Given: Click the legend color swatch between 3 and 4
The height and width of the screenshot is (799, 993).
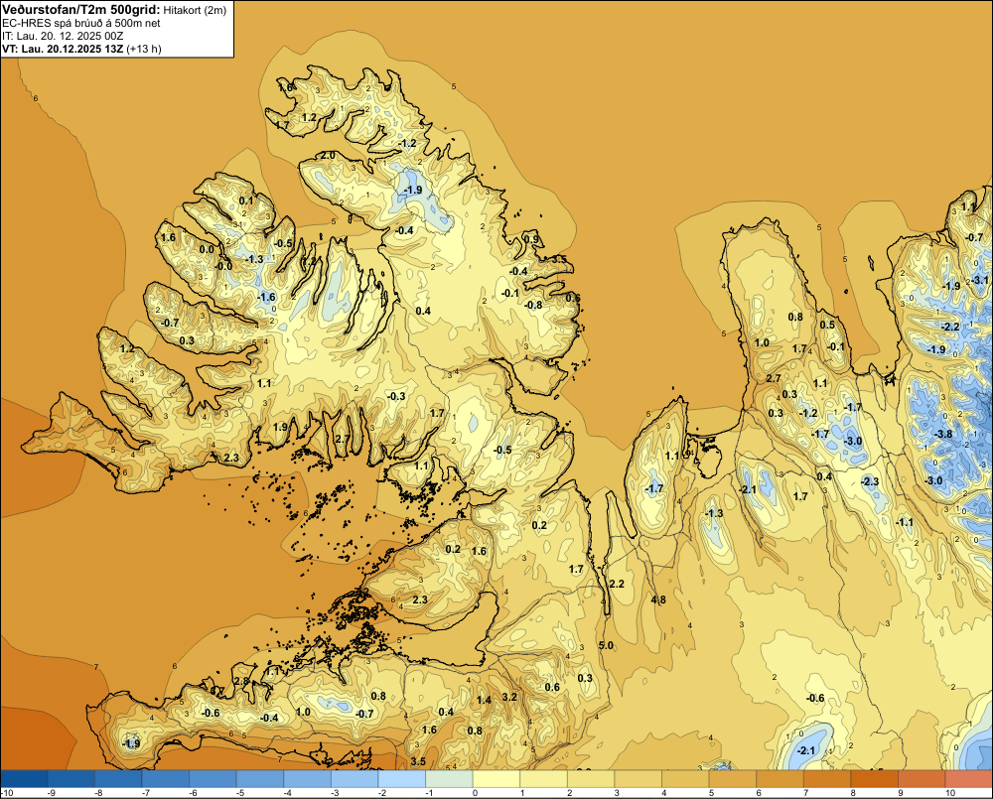Looking at the screenshot, I should coord(638,779).
